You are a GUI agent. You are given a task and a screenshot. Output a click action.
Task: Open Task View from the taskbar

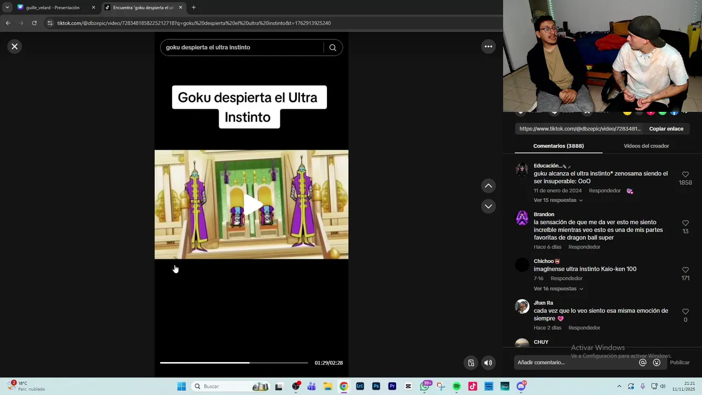[279, 386]
